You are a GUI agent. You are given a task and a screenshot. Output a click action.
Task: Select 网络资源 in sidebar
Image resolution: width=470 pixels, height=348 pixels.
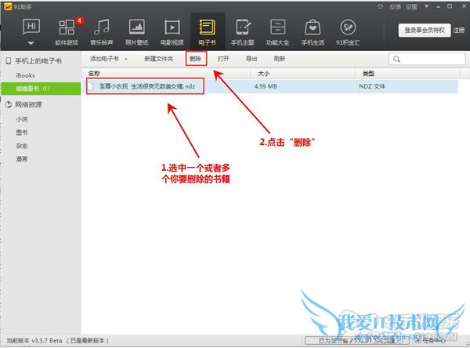pyautogui.click(x=28, y=104)
